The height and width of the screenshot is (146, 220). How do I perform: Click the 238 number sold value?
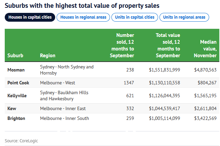click(130, 70)
